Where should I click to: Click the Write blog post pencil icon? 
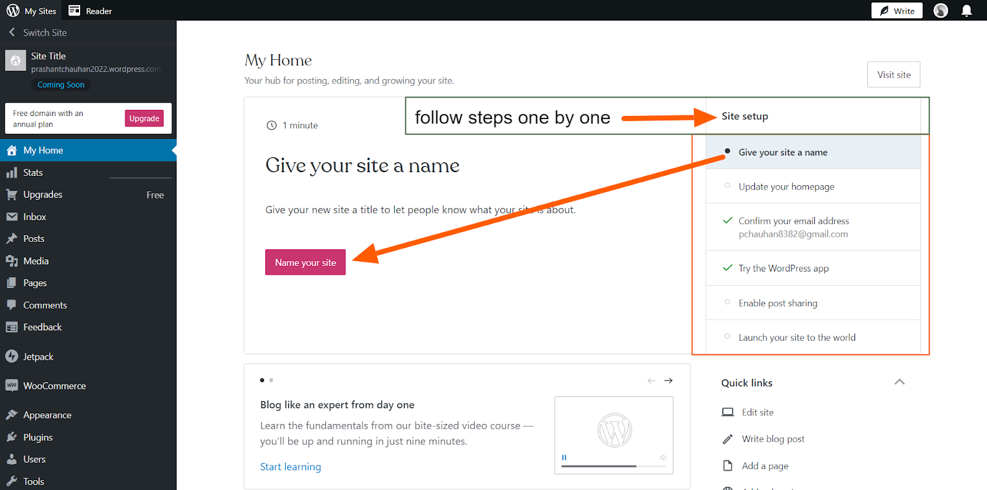[x=728, y=439]
